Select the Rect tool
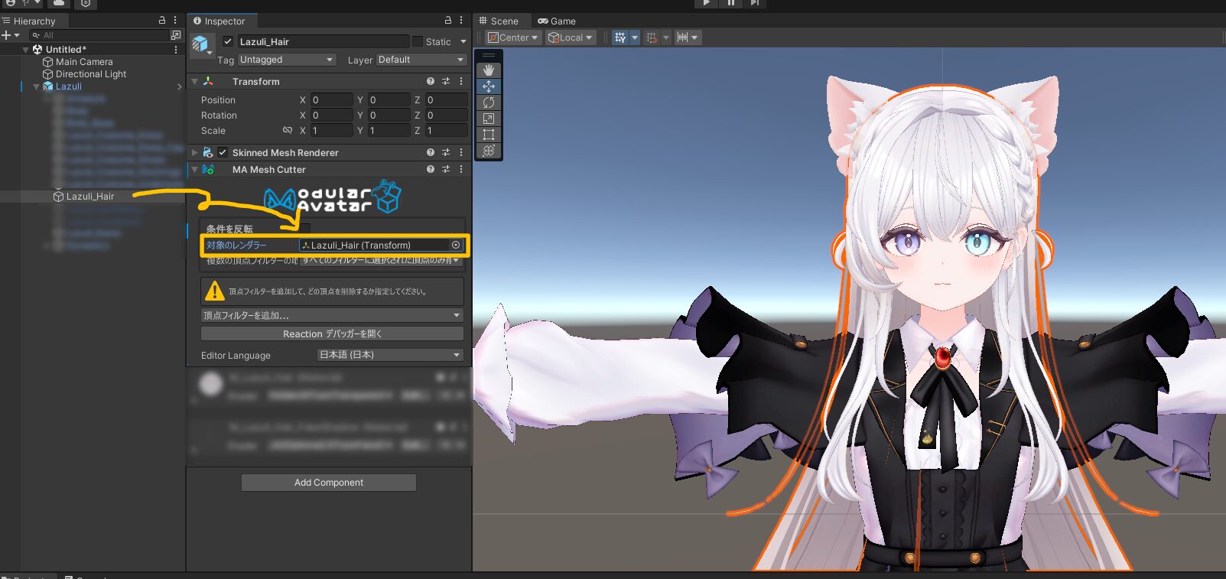This screenshot has width=1226, height=579. pyautogui.click(x=489, y=135)
